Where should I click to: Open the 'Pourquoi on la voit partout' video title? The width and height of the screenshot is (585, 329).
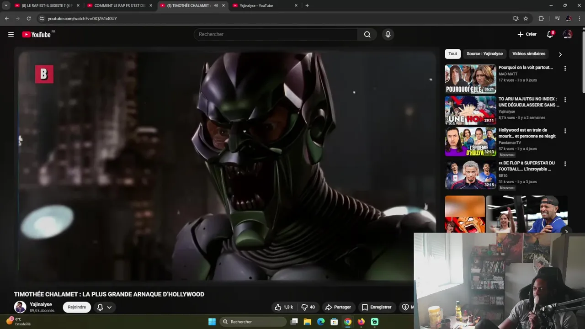click(526, 68)
